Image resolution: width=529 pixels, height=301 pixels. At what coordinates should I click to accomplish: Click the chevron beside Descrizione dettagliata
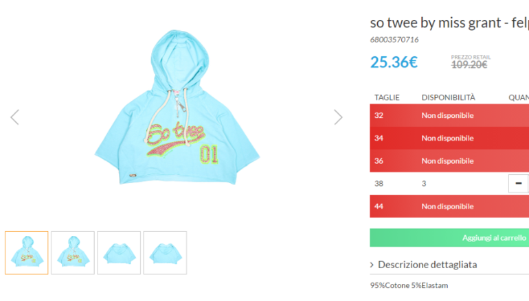point(372,265)
